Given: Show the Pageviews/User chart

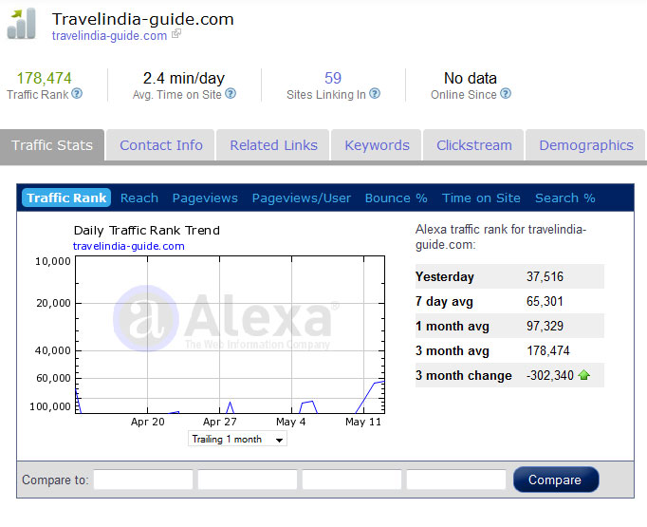Looking at the screenshot, I should click(x=302, y=198).
